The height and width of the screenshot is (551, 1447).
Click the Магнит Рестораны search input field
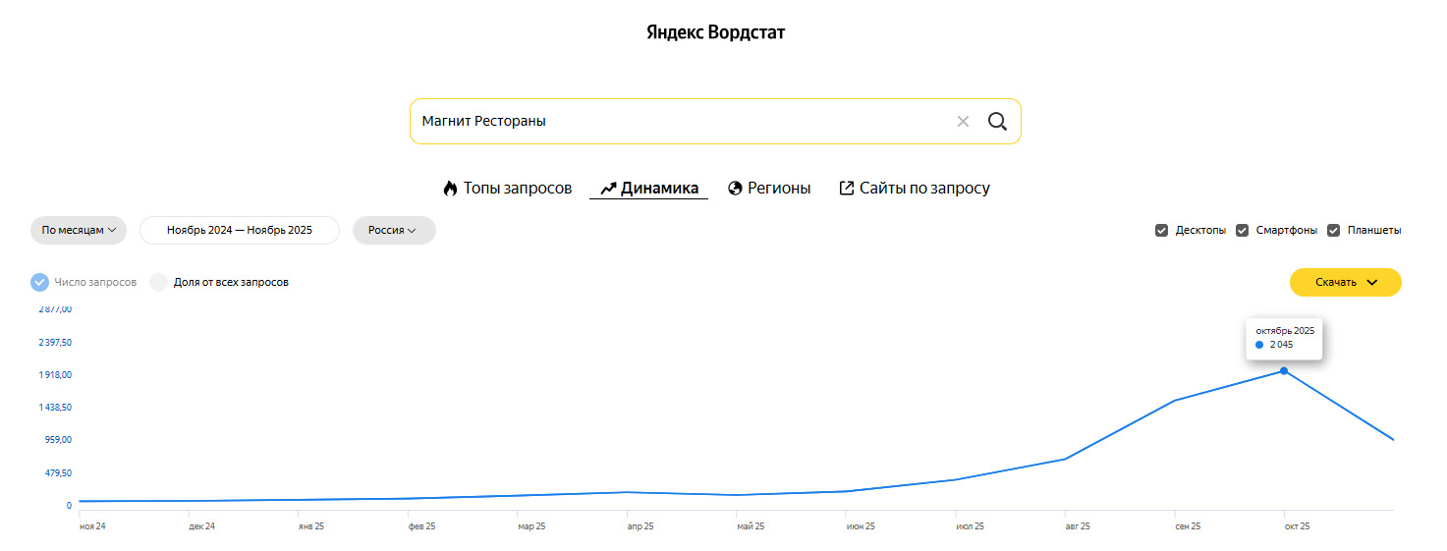(x=678, y=122)
